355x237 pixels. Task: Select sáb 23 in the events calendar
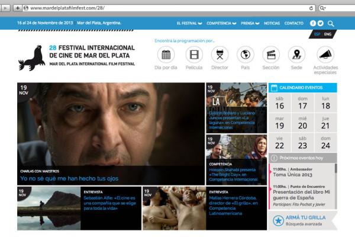(303, 143)
